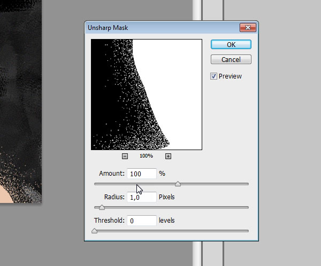Click the Amount label text
This screenshot has height=266, width=321.
click(111, 174)
